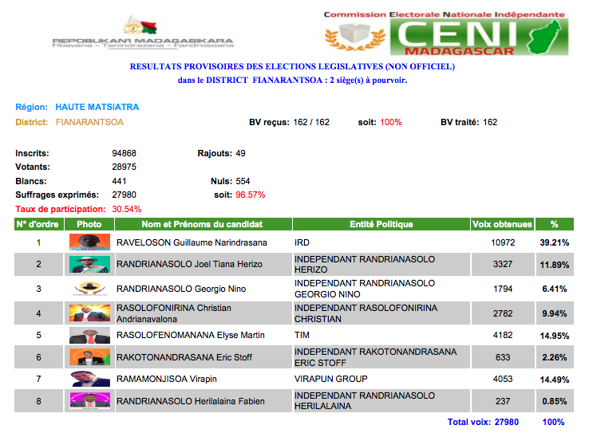Click photo of RASOLOFENOMANANA Elyse Martin

click(x=89, y=335)
